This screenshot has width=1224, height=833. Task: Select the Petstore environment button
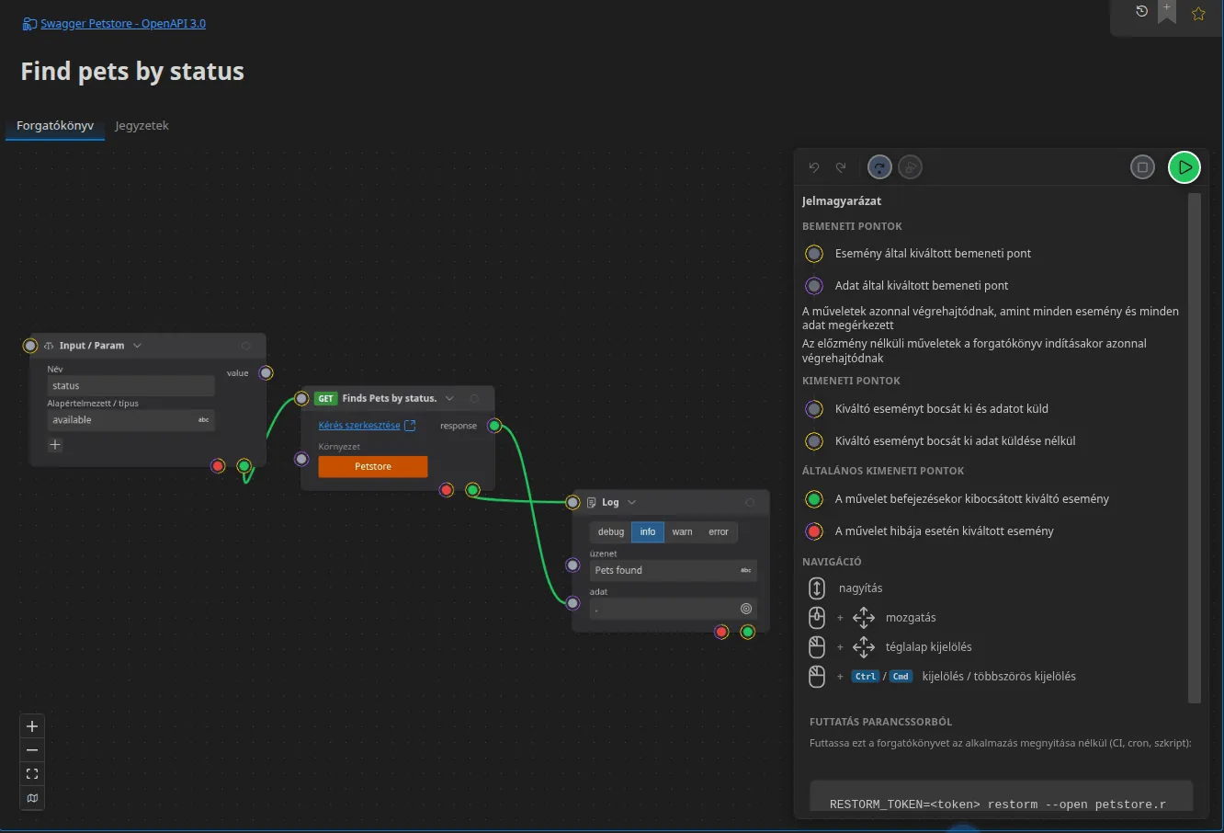pyautogui.click(x=373, y=466)
